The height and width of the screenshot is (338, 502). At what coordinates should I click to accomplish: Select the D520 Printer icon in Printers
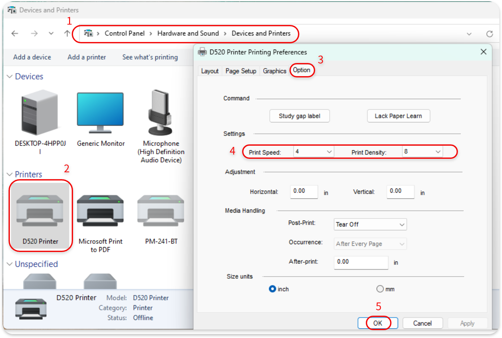(40, 210)
